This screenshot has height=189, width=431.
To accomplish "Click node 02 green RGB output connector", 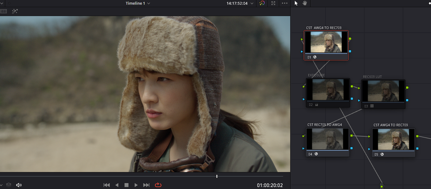I will point(352,87).
